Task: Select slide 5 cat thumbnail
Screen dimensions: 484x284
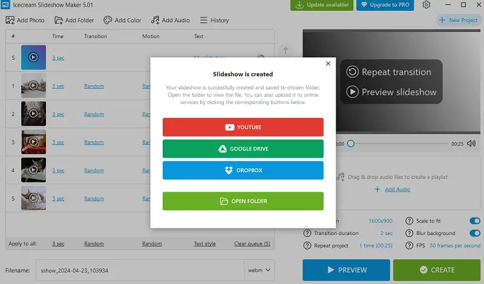Action: pos(33,198)
